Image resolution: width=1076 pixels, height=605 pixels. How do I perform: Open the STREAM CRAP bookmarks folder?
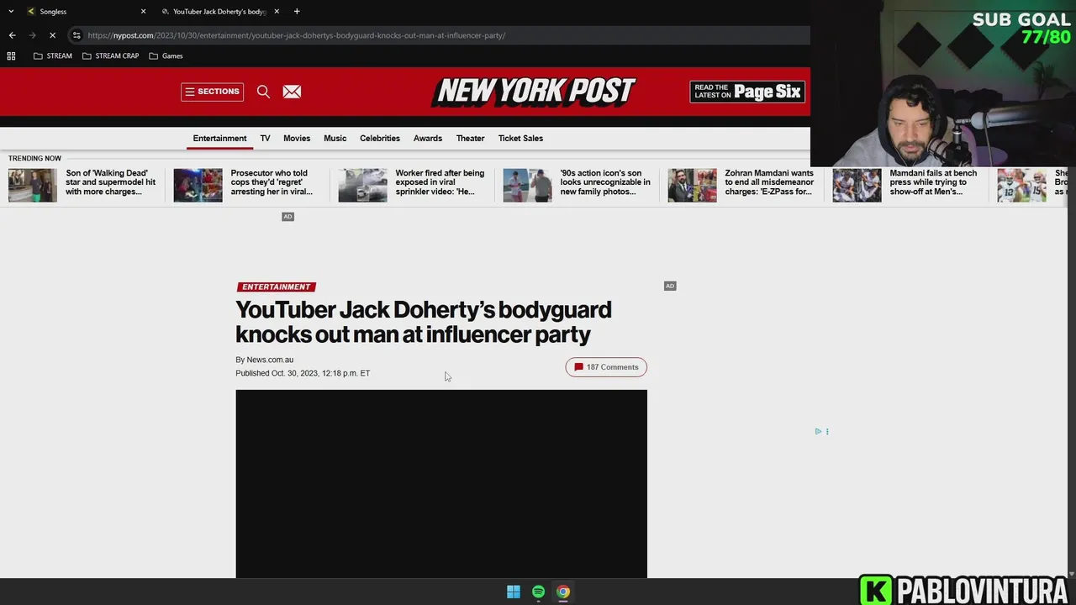pyautogui.click(x=111, y=55)
